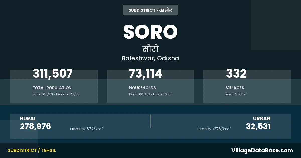Click the Density 1376/km² text

[x=214, y=129]
